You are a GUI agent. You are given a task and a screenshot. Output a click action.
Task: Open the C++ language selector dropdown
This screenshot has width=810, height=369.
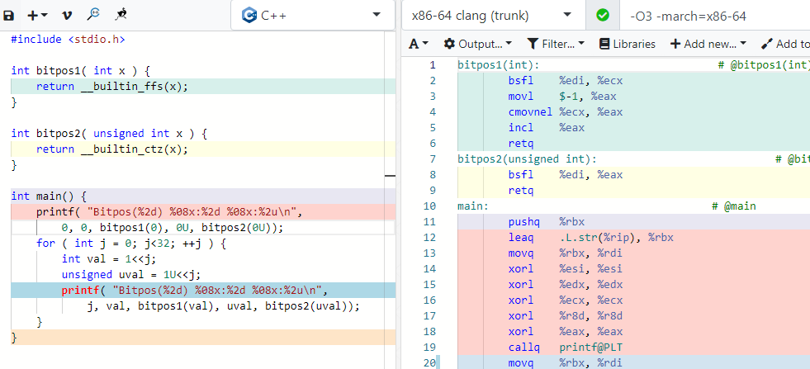click(x=313, y=16)
